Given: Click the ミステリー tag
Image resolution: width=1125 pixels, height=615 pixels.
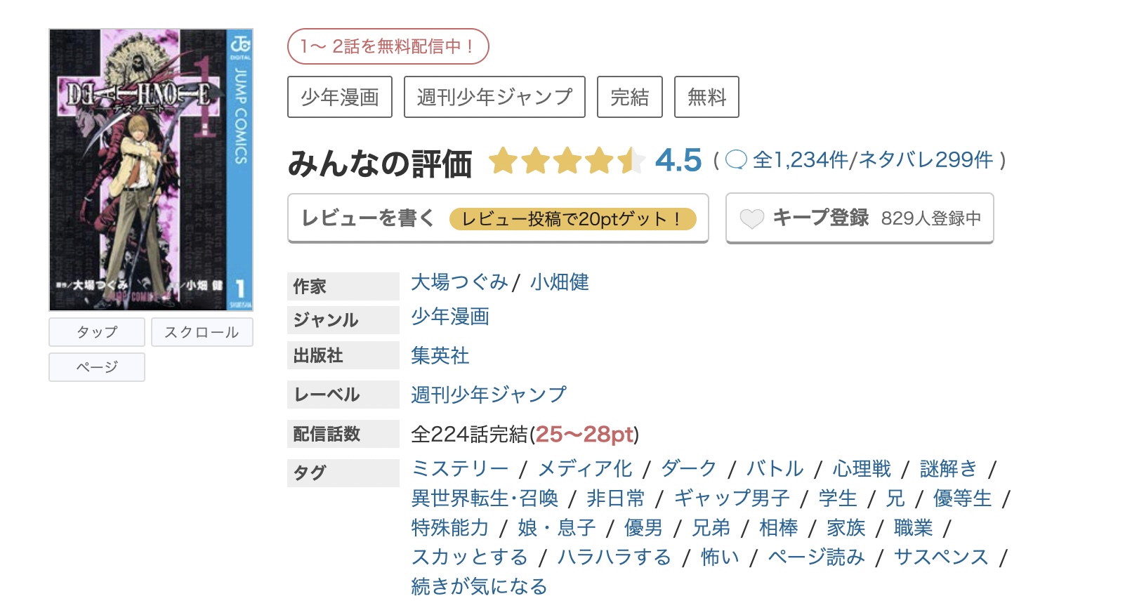Looking at the screenshot, I should point(460,468).
